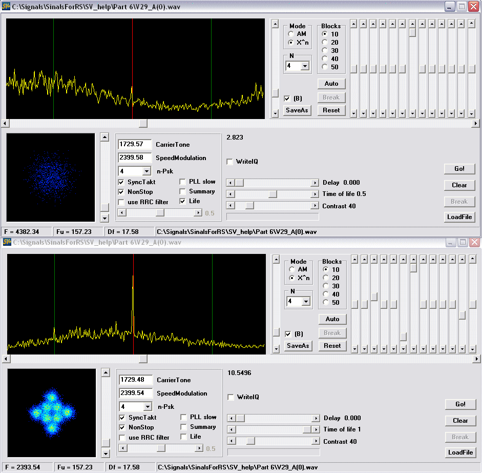Click the SA app icon in the active title bar
The width and height of the screenshot is (482, 473).
[7, 6]
